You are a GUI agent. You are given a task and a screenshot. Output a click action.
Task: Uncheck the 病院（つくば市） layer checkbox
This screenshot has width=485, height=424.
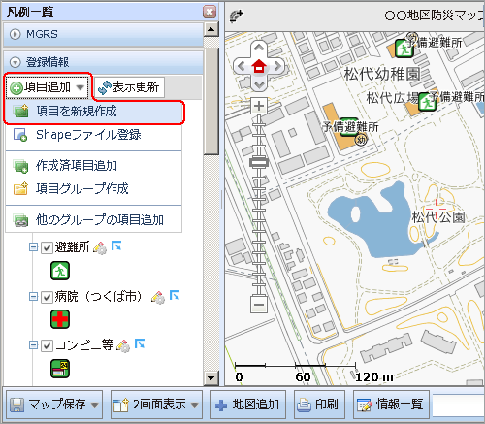[x=47, y=297]
